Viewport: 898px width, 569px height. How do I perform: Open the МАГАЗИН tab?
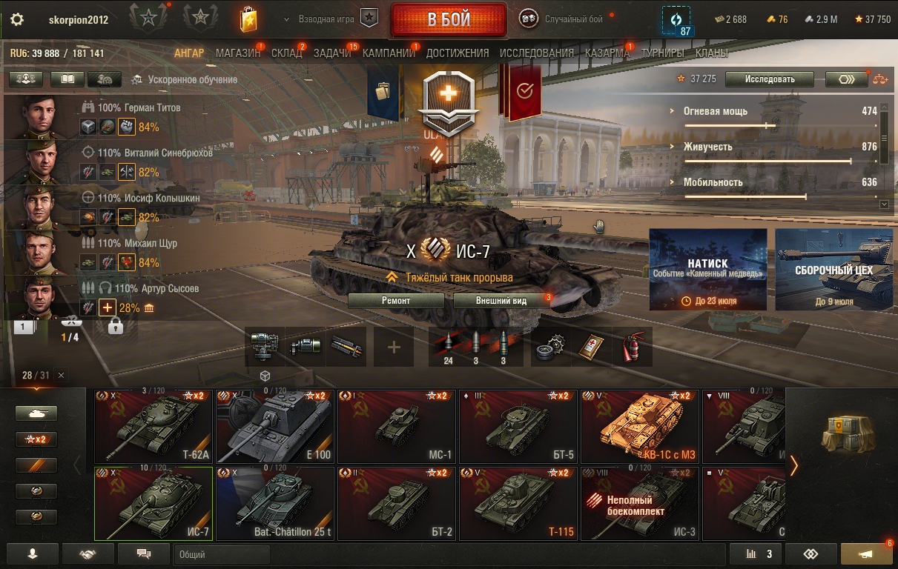(237, 53)
